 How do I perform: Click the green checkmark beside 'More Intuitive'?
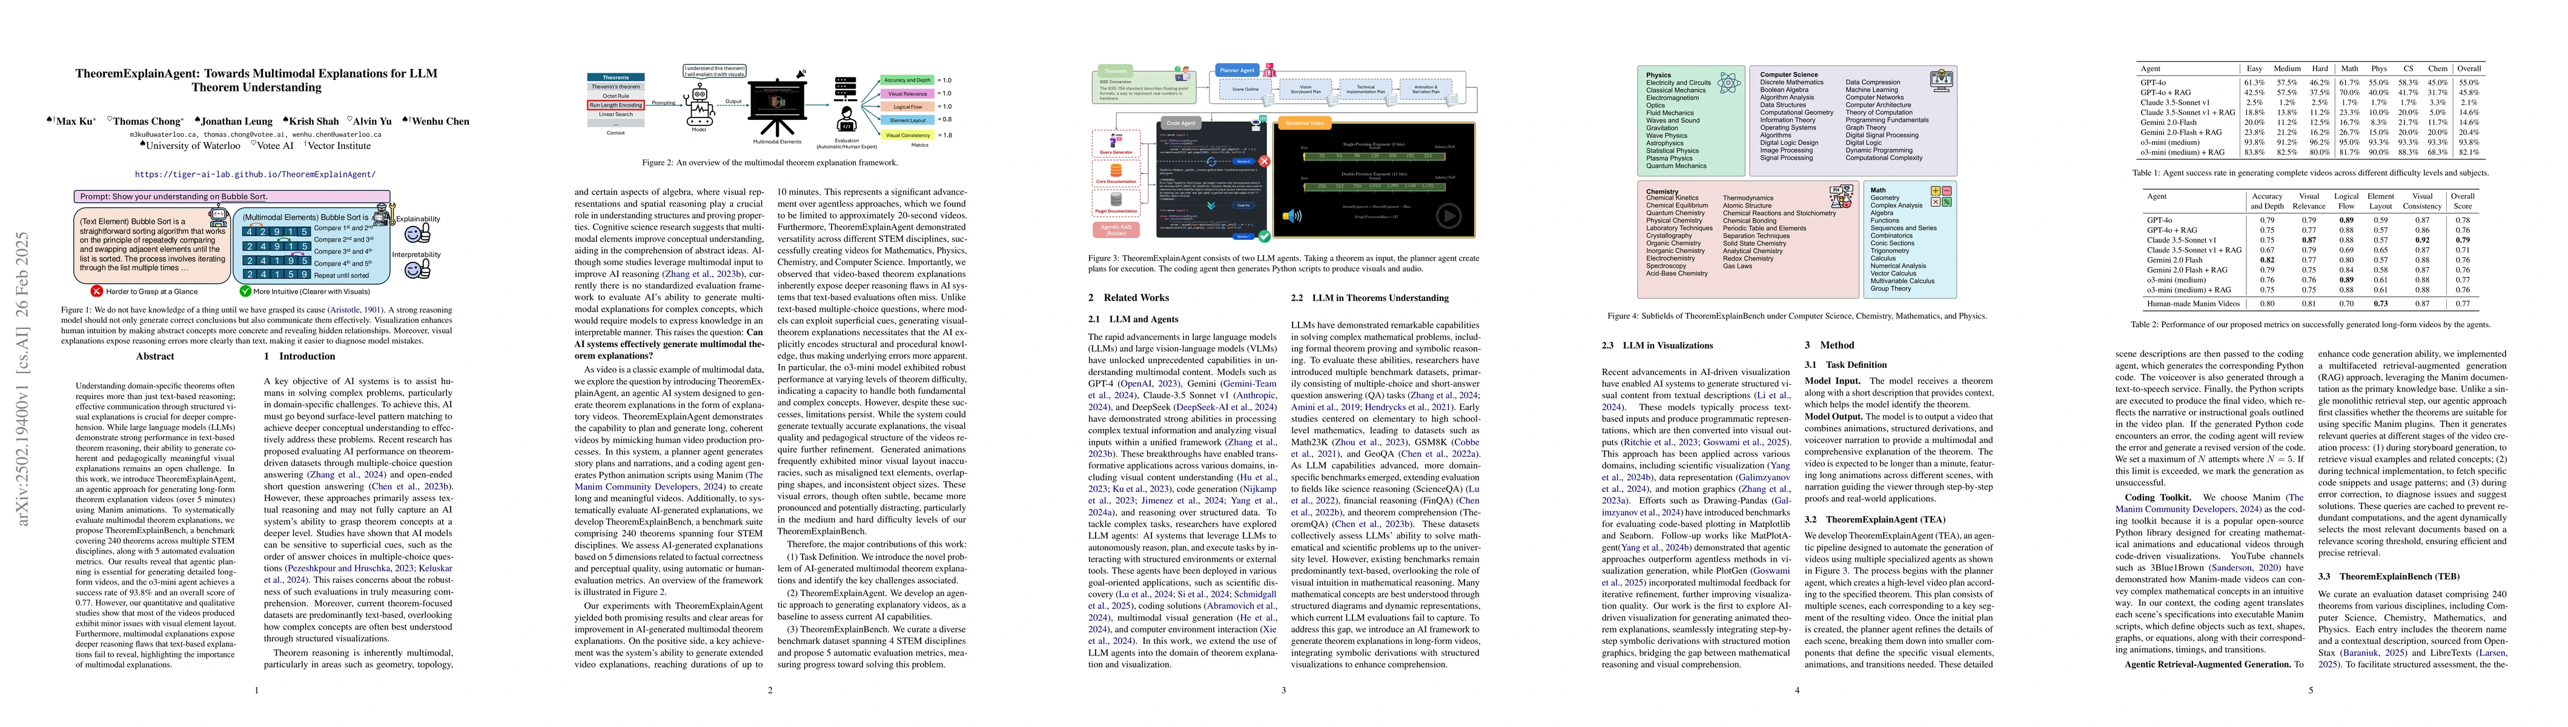coord(245,291)
